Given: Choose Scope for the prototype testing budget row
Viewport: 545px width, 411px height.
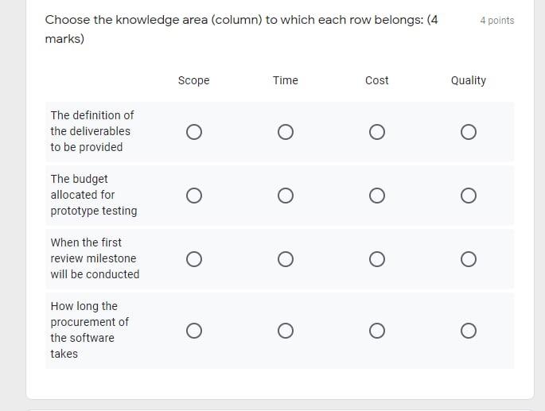Looking at the screenshot, I should (193, 196).
